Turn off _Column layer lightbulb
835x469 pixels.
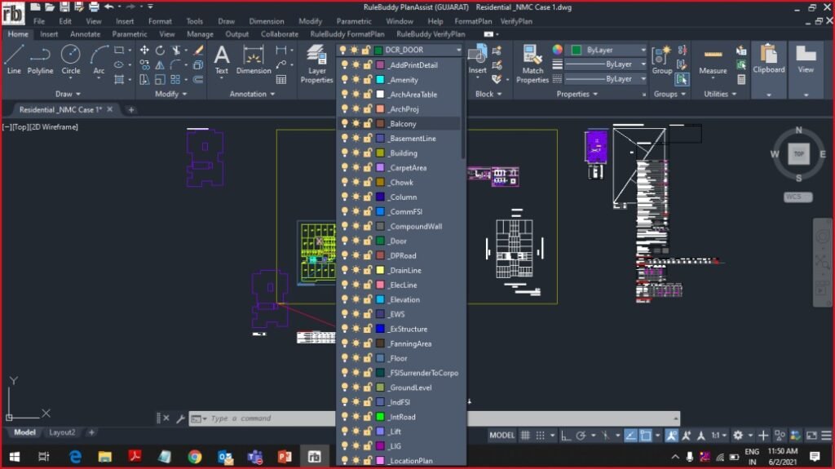click(344, 197)
